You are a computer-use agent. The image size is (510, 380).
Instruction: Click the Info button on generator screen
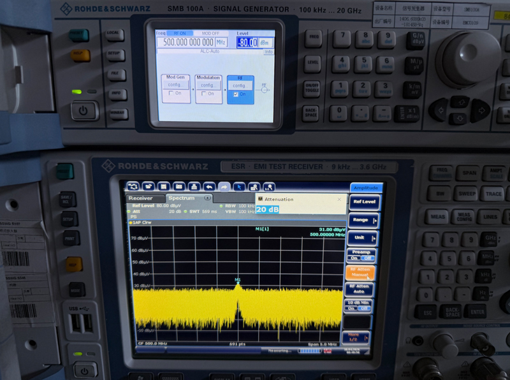tap(268, 52)
